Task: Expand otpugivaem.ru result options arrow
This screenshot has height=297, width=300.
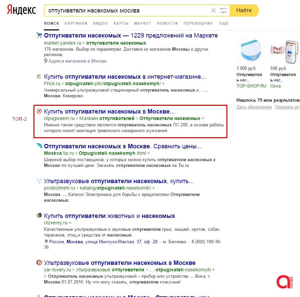Action: pos(203,119)
